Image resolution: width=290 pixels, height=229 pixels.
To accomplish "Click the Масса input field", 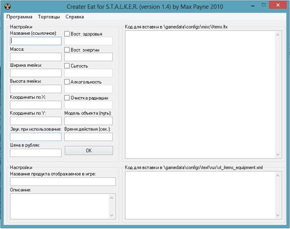I will 36,57.
